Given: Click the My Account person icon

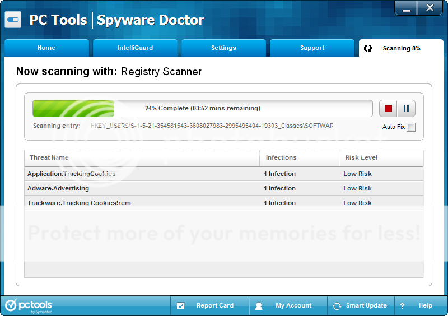Looking at the screenshot, I should click(x=259, y=306).
